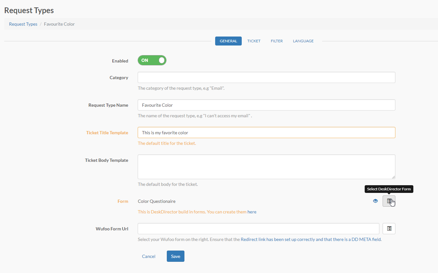The width and height of the screenshot is (438, 273).
Task: Open the Redirect link setup help link
Action: [x=311, y=239]
